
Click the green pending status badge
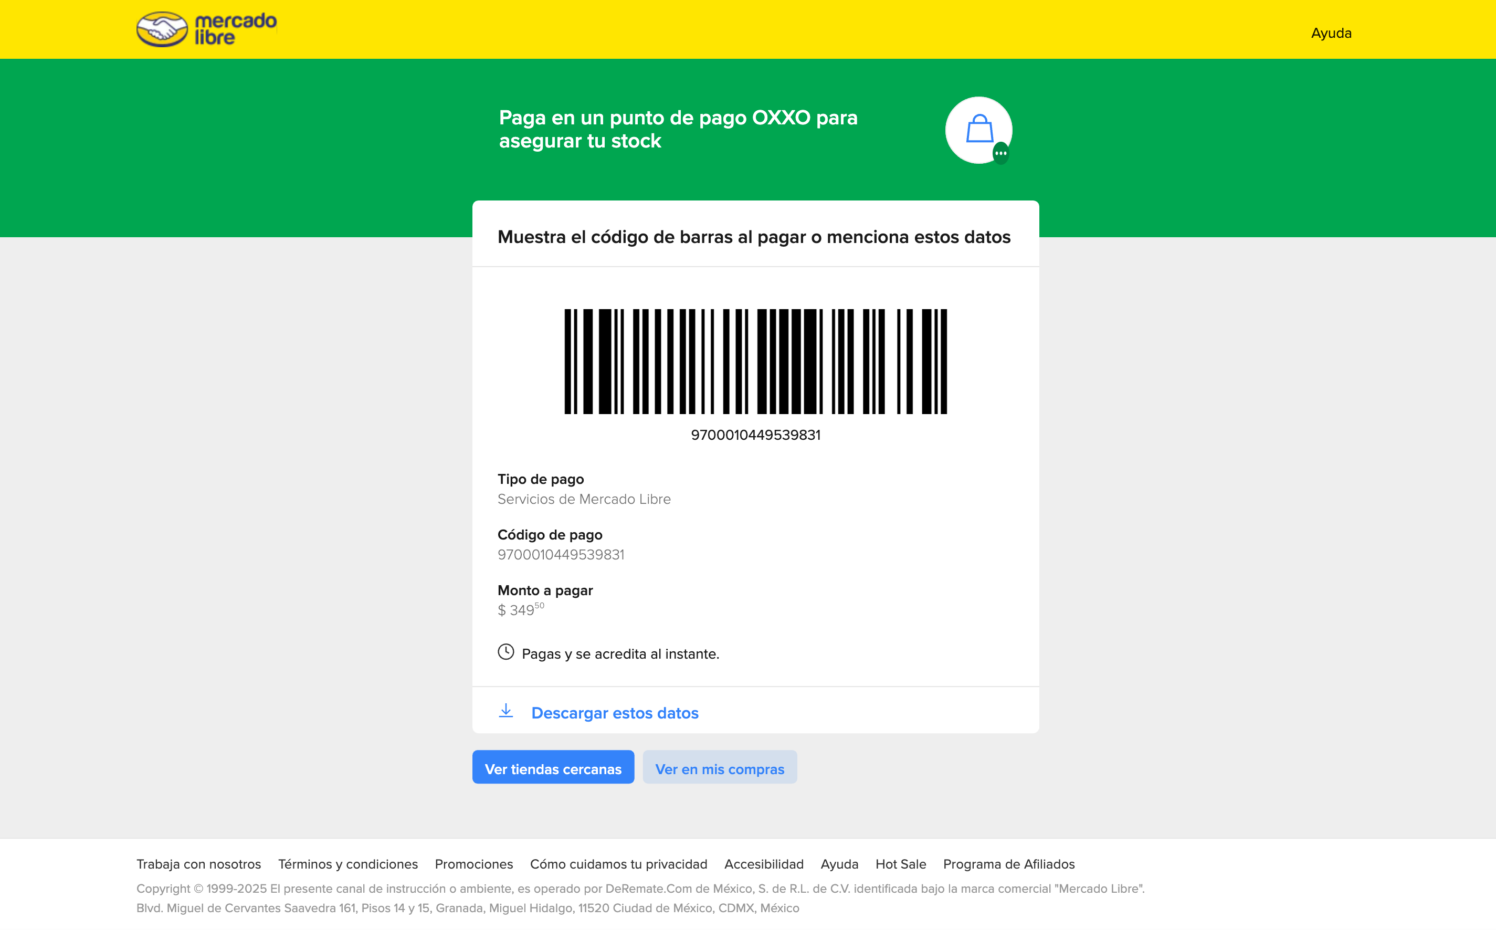[x=1001, y=153]
